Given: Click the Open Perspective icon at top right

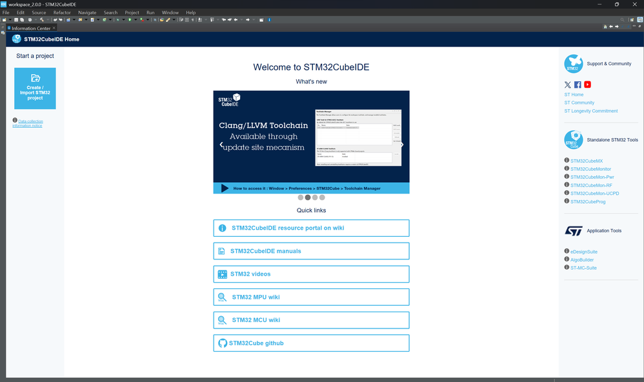Looking at the screenshot, I should click(x=632, y=20).
